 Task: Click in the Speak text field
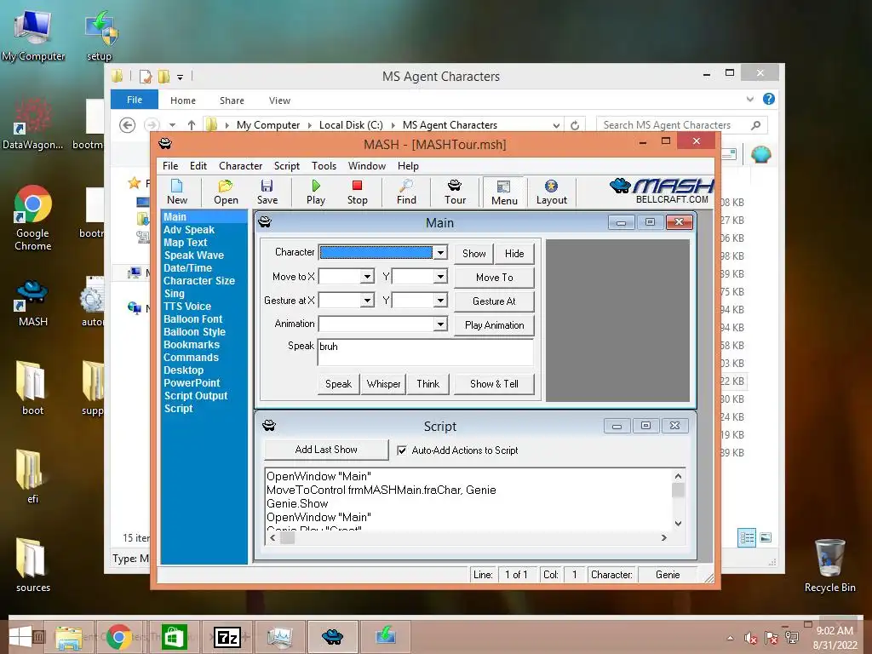click(x=426, y=352)
